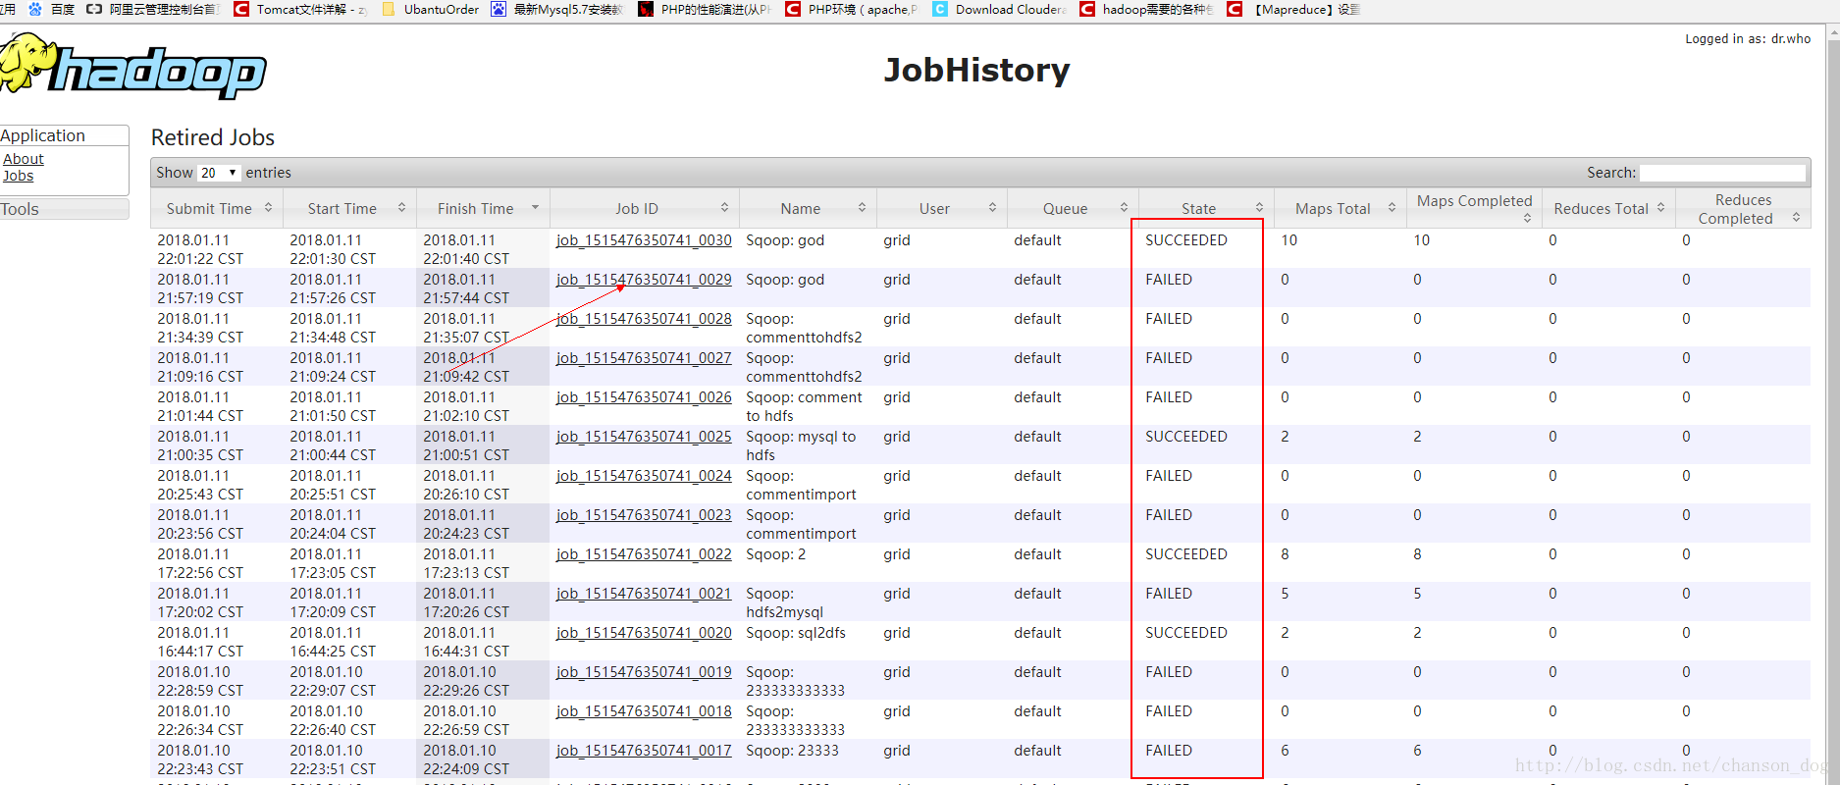Open job_1515476350741_0027 details
Screen dimensions: 1840x785
[644, 358]
